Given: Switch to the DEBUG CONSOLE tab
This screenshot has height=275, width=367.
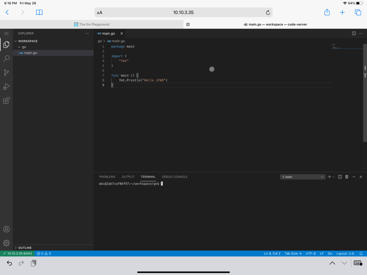Looking at the screenshot, I should coord(175,177).
